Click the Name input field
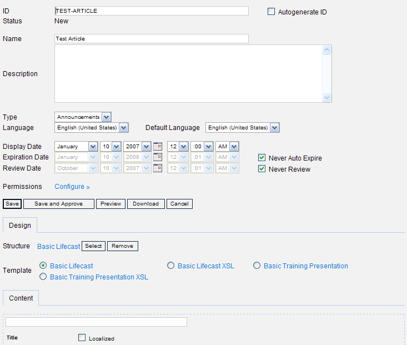Viewport: 407px width, 345px height. [152, 39]
